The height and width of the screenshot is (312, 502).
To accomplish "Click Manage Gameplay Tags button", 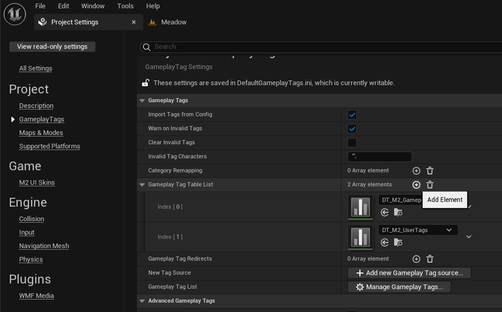I will [x=399, y=287].
